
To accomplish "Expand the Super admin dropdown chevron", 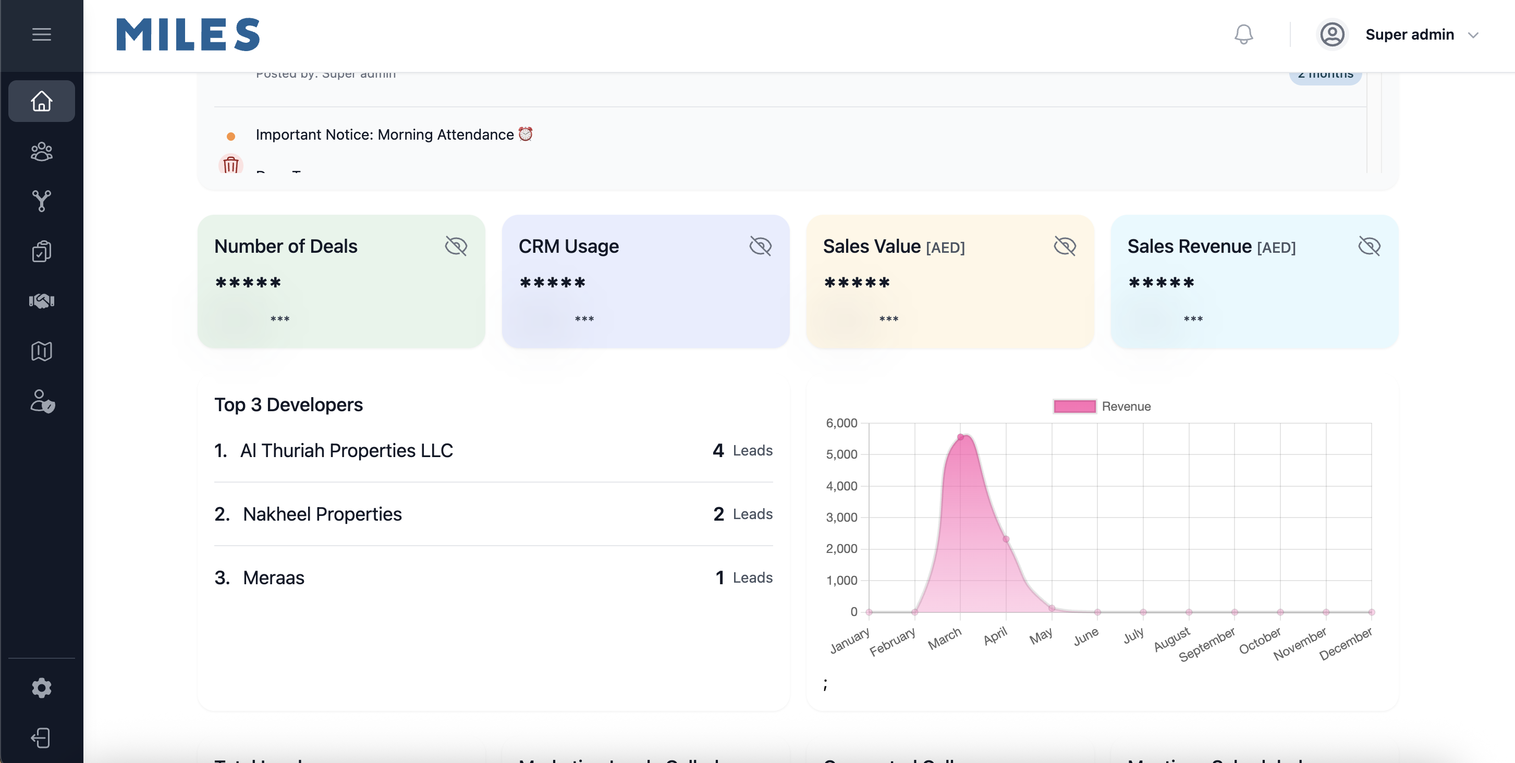I will 1473,35.
